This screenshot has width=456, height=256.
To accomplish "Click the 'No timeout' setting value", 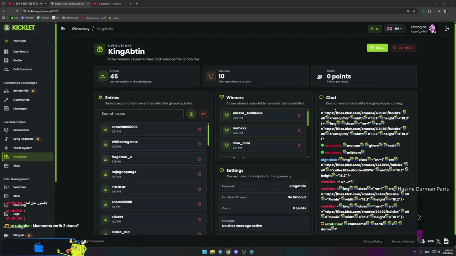I will pyautogui.click(x=297, y=197).
